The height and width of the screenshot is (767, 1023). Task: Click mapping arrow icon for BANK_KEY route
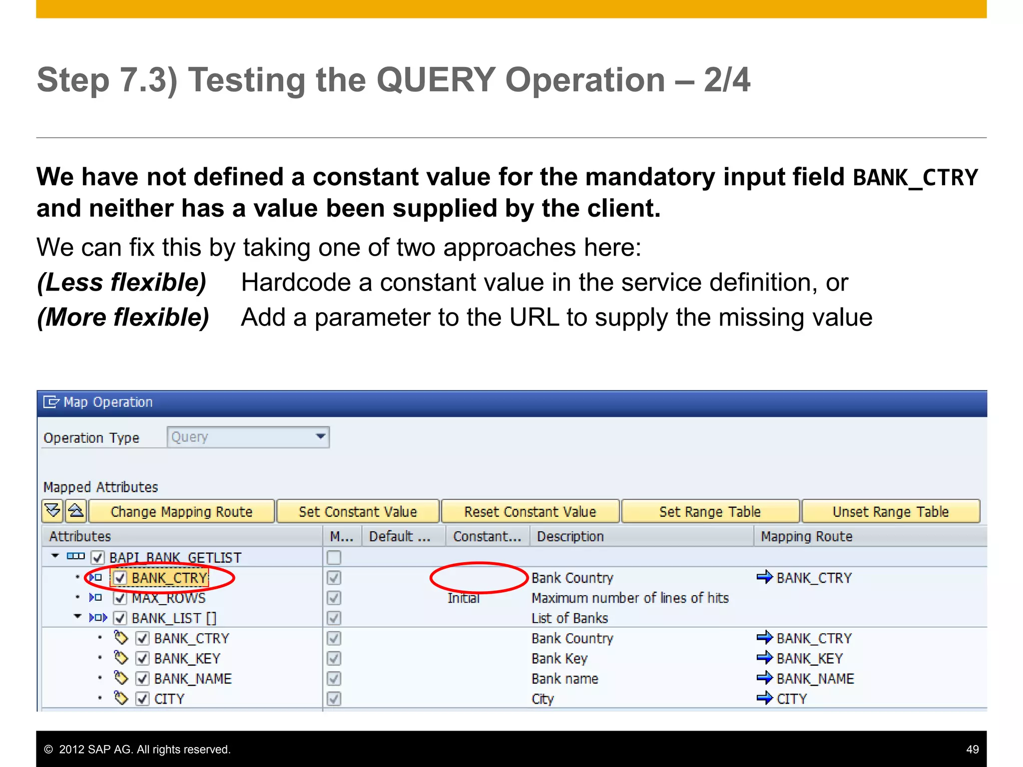pyautogui.click(x=765, y=658)
